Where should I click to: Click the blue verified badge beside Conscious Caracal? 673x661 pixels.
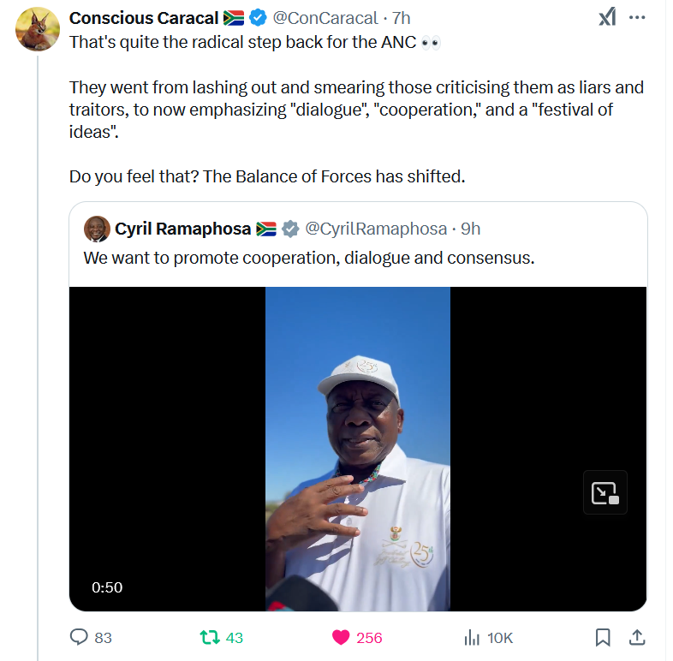257,18
